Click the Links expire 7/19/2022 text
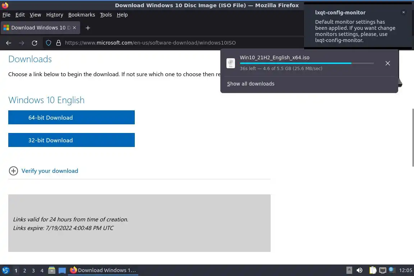 coord(63,228)
